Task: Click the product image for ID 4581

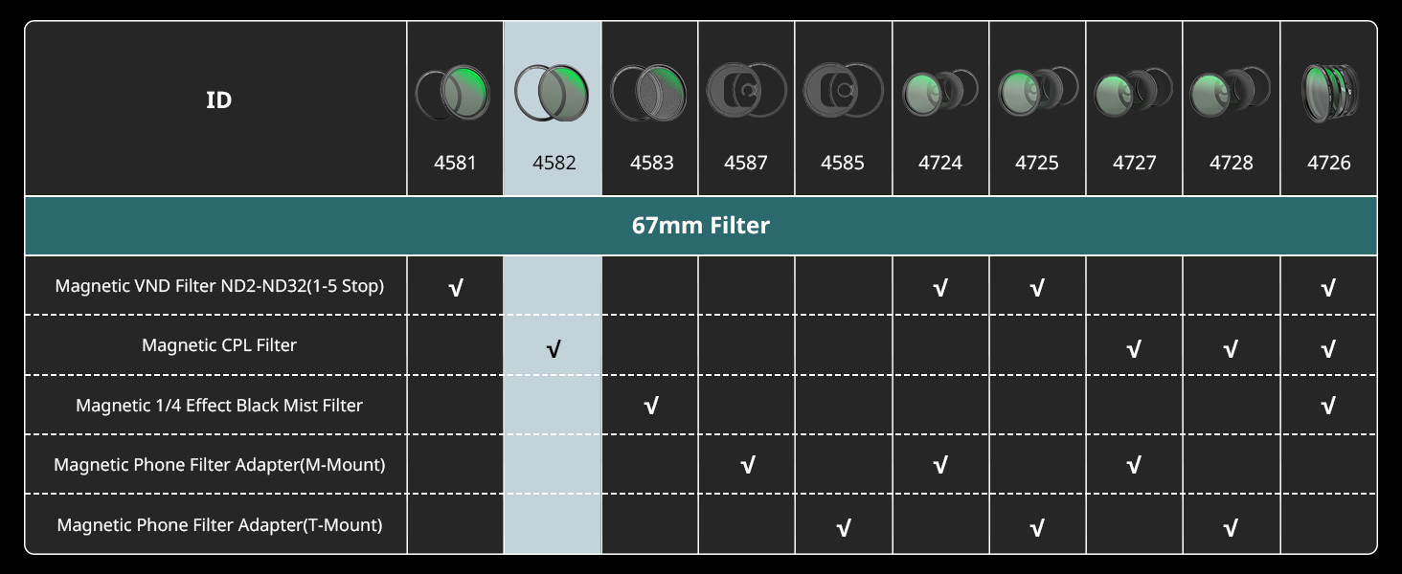Action: [x=454, y=94]
